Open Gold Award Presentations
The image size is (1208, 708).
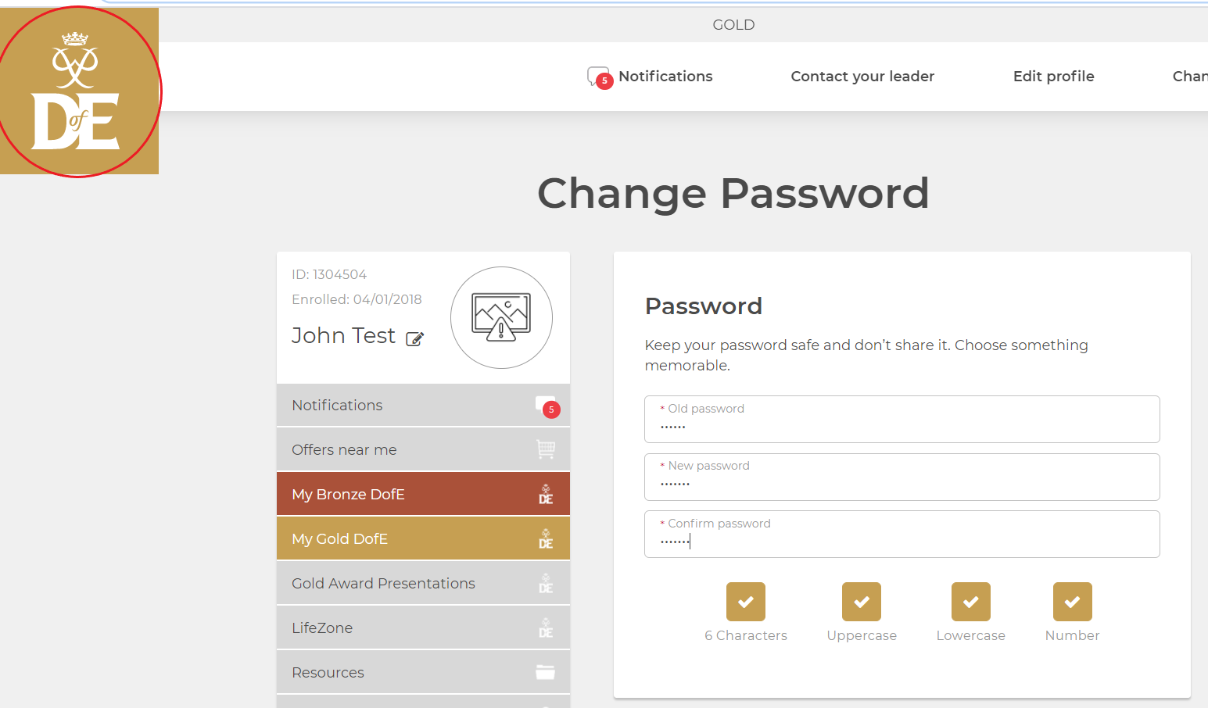(x=423, y=583)
